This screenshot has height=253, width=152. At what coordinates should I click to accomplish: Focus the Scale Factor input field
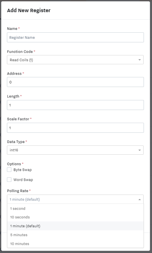[75, 128]
